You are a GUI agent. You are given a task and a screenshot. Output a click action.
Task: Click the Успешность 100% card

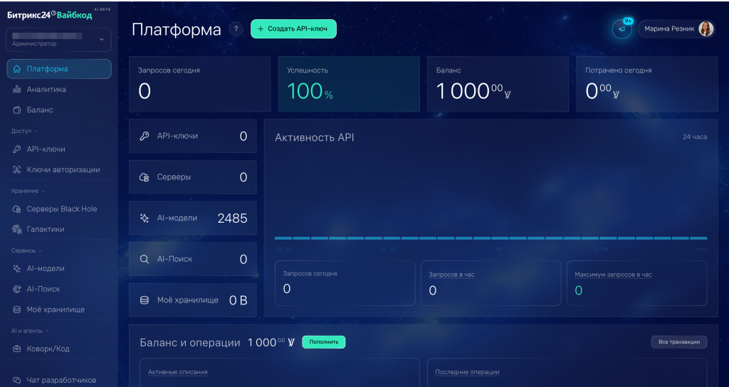click(x=349, y=84)
